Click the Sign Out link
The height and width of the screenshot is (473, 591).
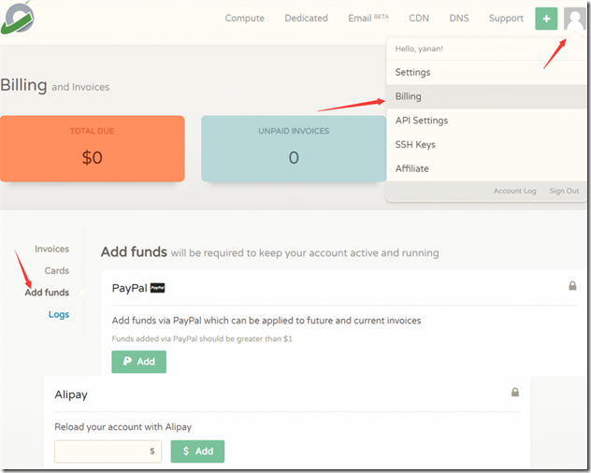coord(564,191)
